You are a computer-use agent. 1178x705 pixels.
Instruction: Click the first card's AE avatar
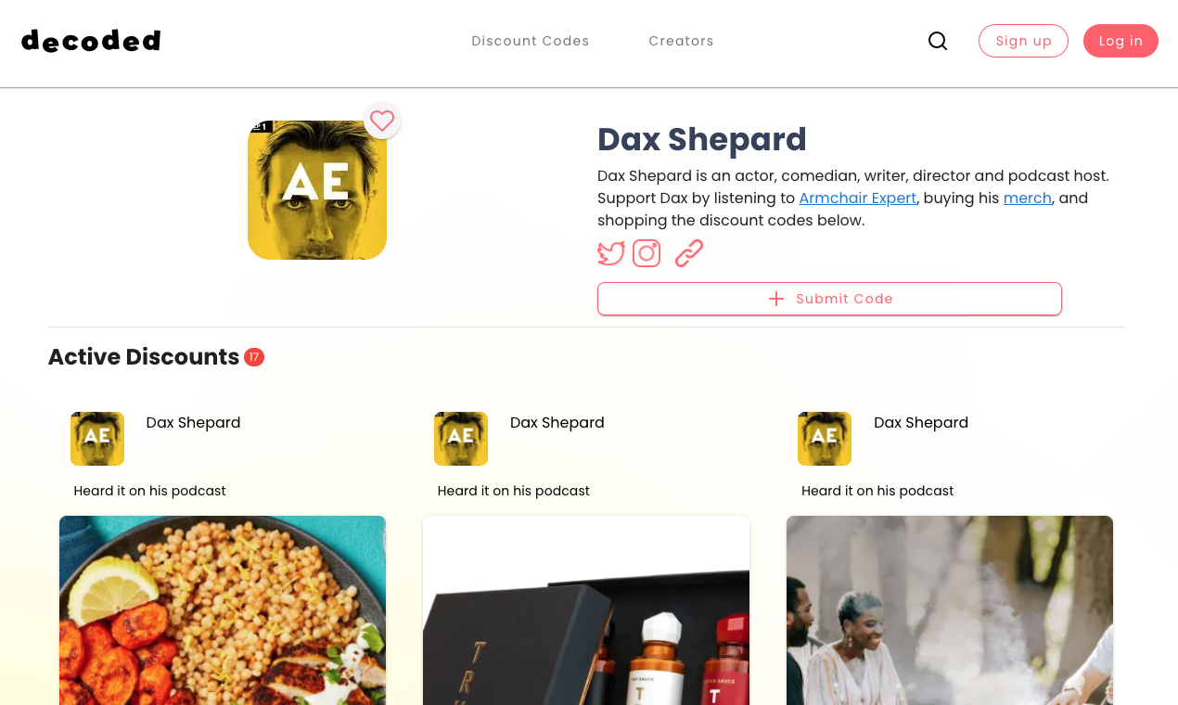(97, 439)
